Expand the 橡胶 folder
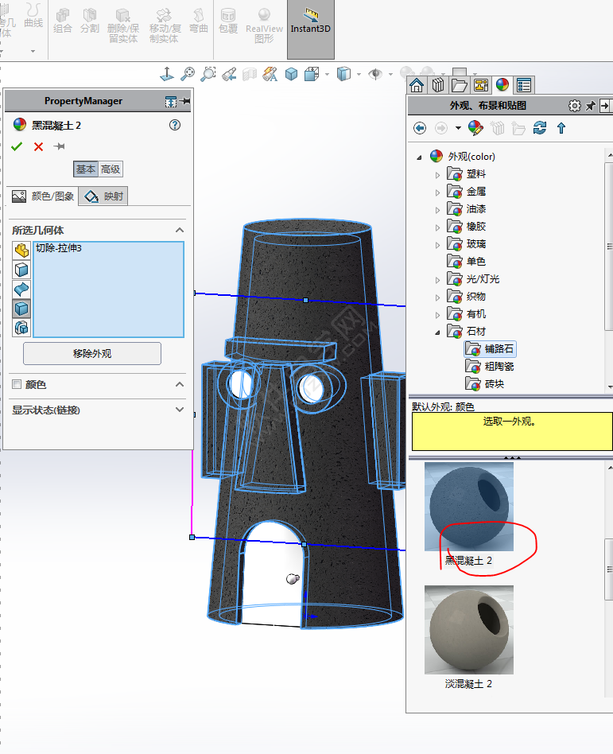Viewport: 613px width, 754px height. pyautogui.click(x=437, y=227)
